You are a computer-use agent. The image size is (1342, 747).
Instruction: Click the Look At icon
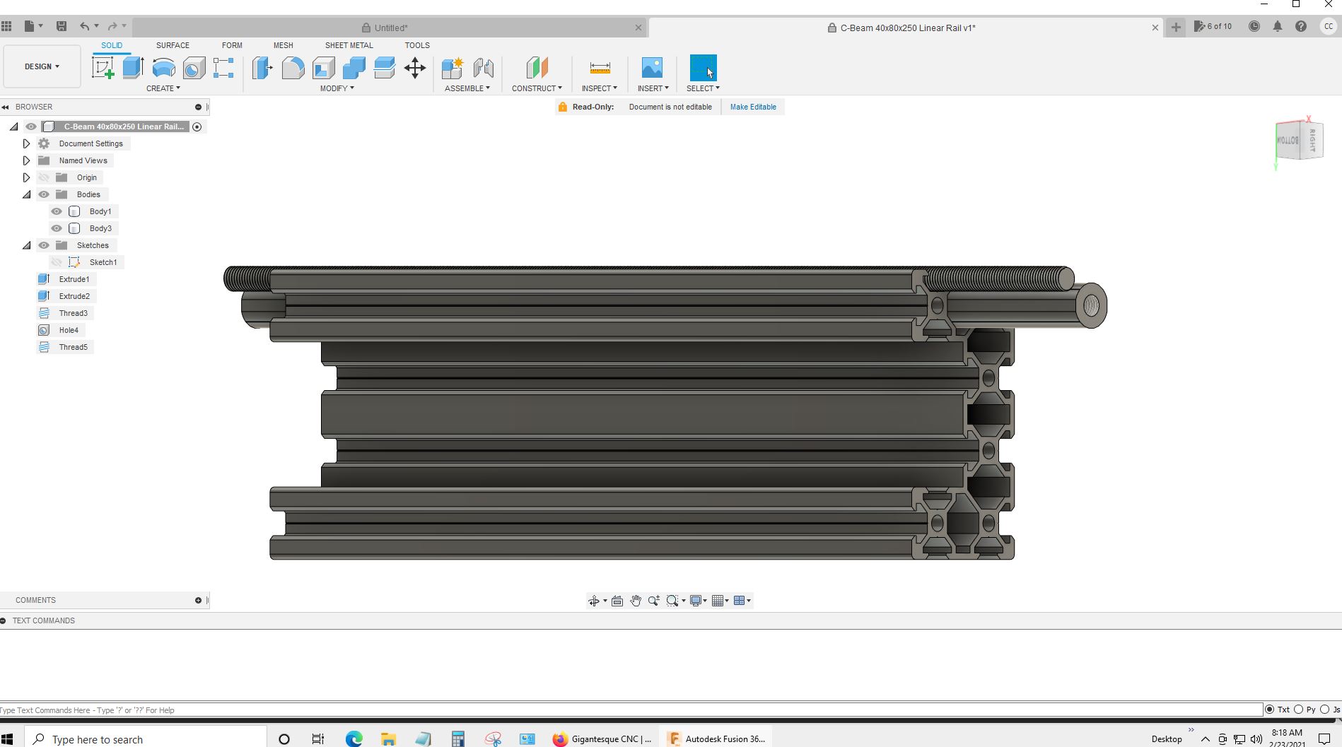click(617, 601)
